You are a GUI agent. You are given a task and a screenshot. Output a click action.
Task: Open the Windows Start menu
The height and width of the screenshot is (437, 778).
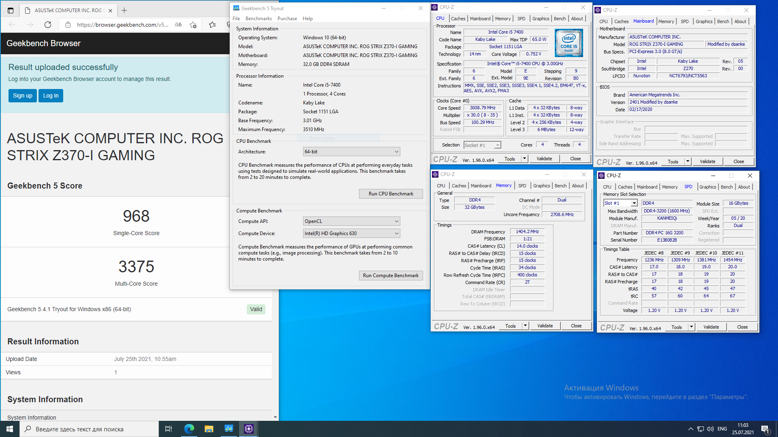tap(10, 429)
